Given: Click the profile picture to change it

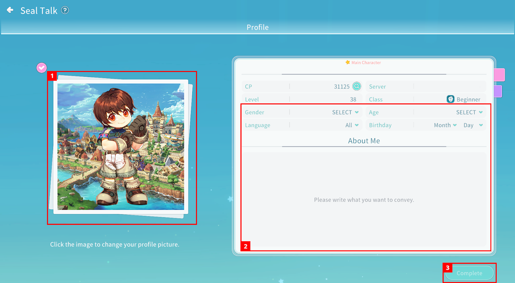Looking at the screenshot, I should (121, 147).
